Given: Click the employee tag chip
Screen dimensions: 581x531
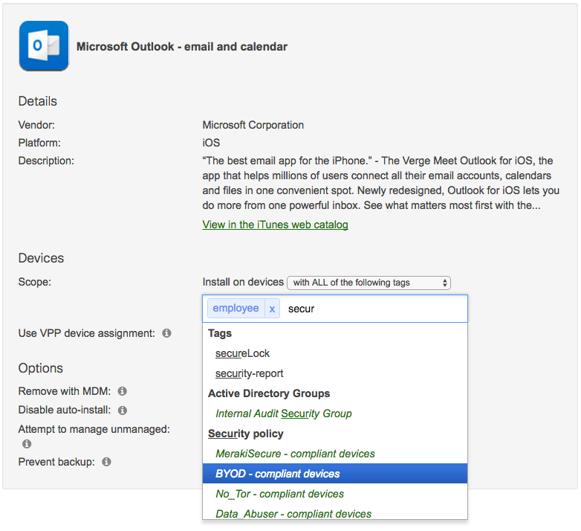Looking at the screenshot, I should coord(236,309).
